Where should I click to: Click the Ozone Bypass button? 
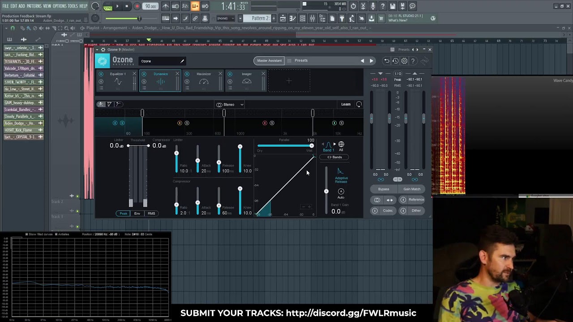[x=384, y=189]
